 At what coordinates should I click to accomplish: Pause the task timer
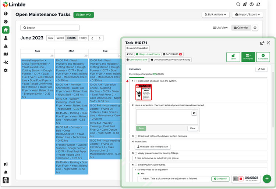(235, 179)
